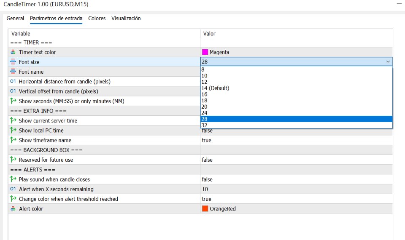
Task: Choose 14 (Default) font size option
Action: (296, 88)
